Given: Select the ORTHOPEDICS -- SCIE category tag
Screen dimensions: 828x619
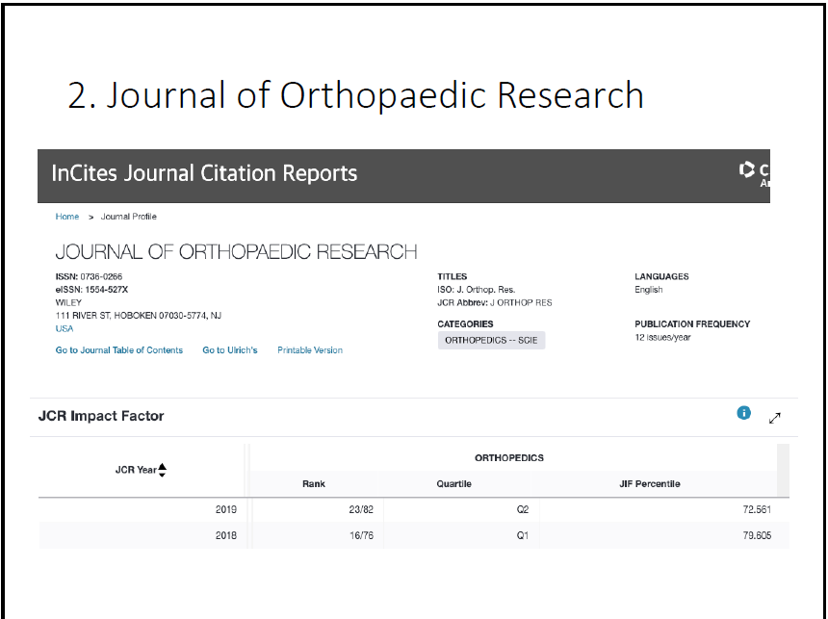Looking at the screenshot, I should pyautogui.click(x=491, y=340).
